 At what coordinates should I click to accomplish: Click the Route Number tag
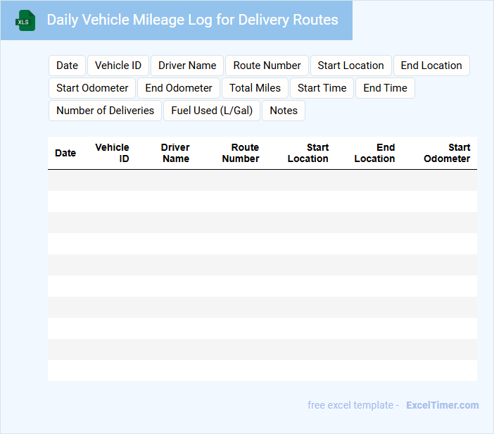[267, 66]
